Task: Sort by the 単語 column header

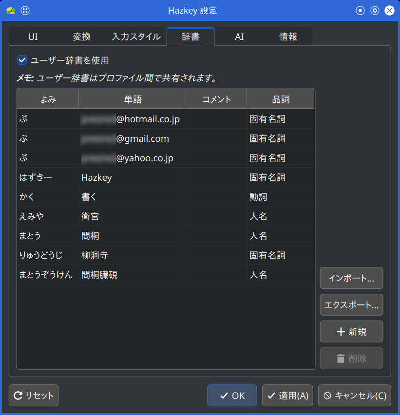Action: coord(133,99)
